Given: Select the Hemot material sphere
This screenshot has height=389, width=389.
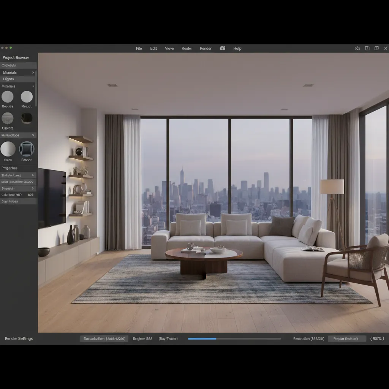Looking at the screenshot, I should pyautogui.click(x=27, y=97).
